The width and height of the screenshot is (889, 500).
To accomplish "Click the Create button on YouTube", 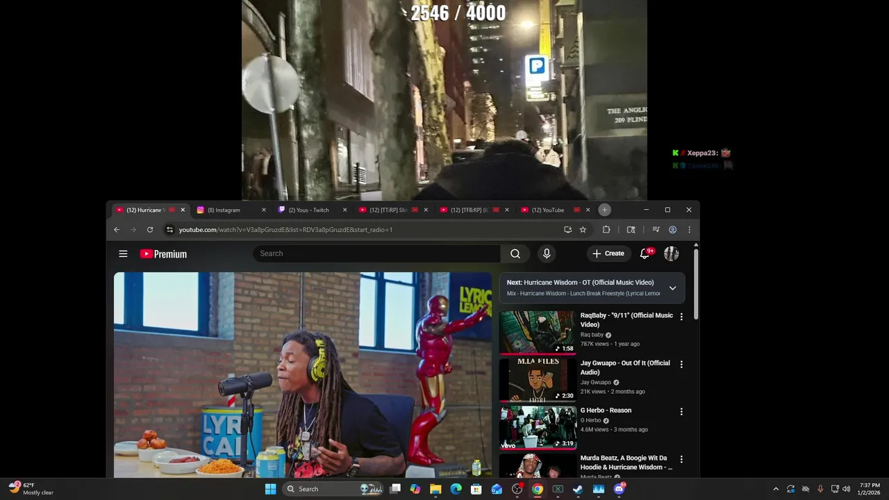I will point(608,253).
